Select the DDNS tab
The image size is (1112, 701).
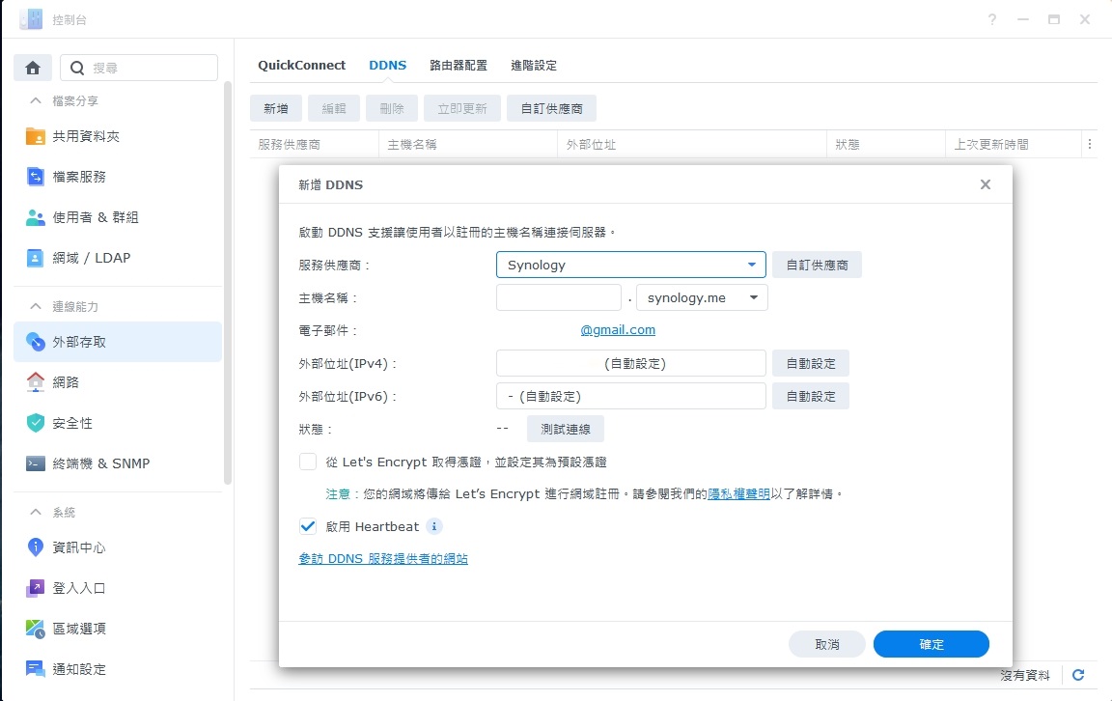tap(387, 66)
